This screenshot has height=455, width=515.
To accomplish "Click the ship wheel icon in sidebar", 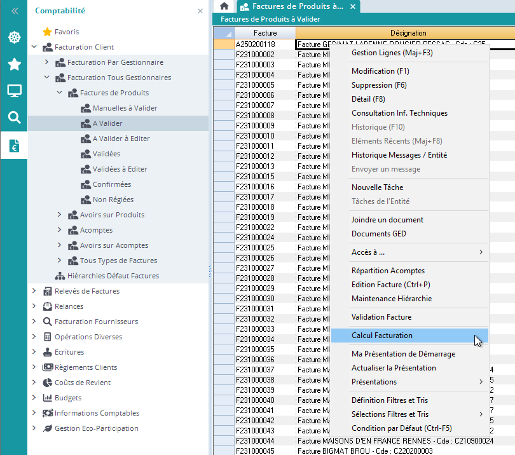I will pos(14,37).
